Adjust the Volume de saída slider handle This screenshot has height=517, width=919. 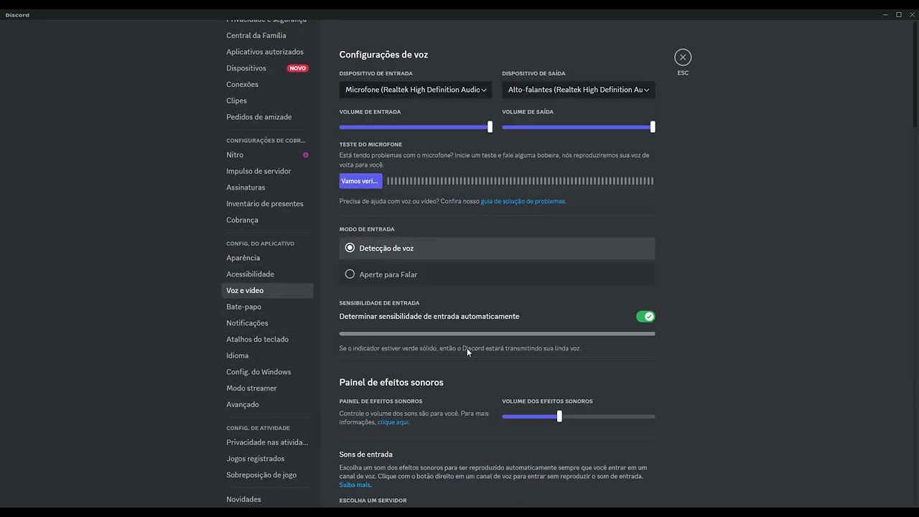653,127
